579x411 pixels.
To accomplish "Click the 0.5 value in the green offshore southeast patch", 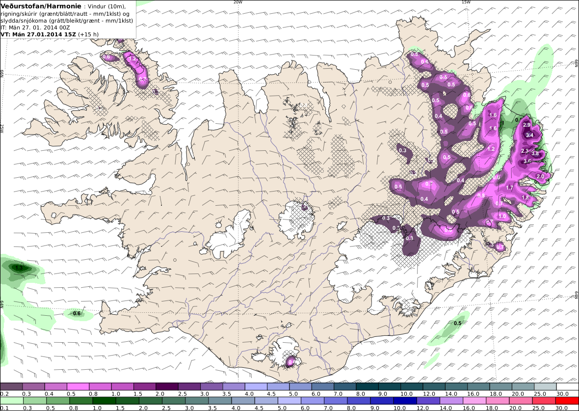I will 457,324.
